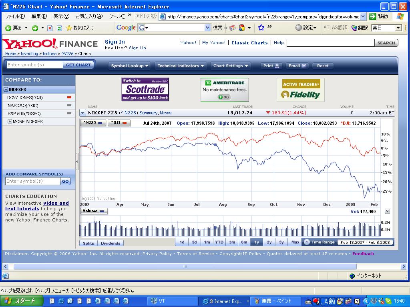Image resolution: width=410 pixels, height=307 pixels.
Task: Open the Favorites (お気に入り) menu
Action: [89, 16]
